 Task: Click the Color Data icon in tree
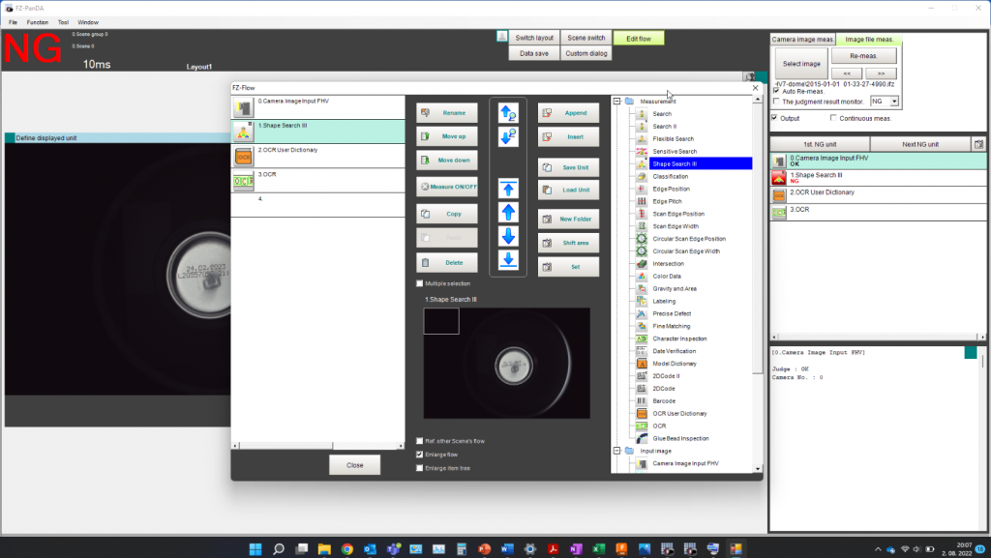point(643,276)
